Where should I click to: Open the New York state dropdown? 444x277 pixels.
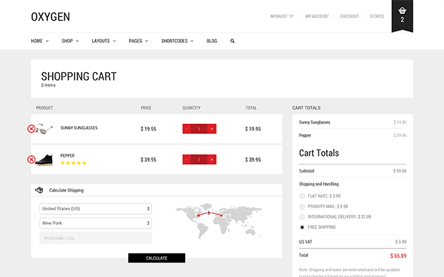tap(96, 223)
